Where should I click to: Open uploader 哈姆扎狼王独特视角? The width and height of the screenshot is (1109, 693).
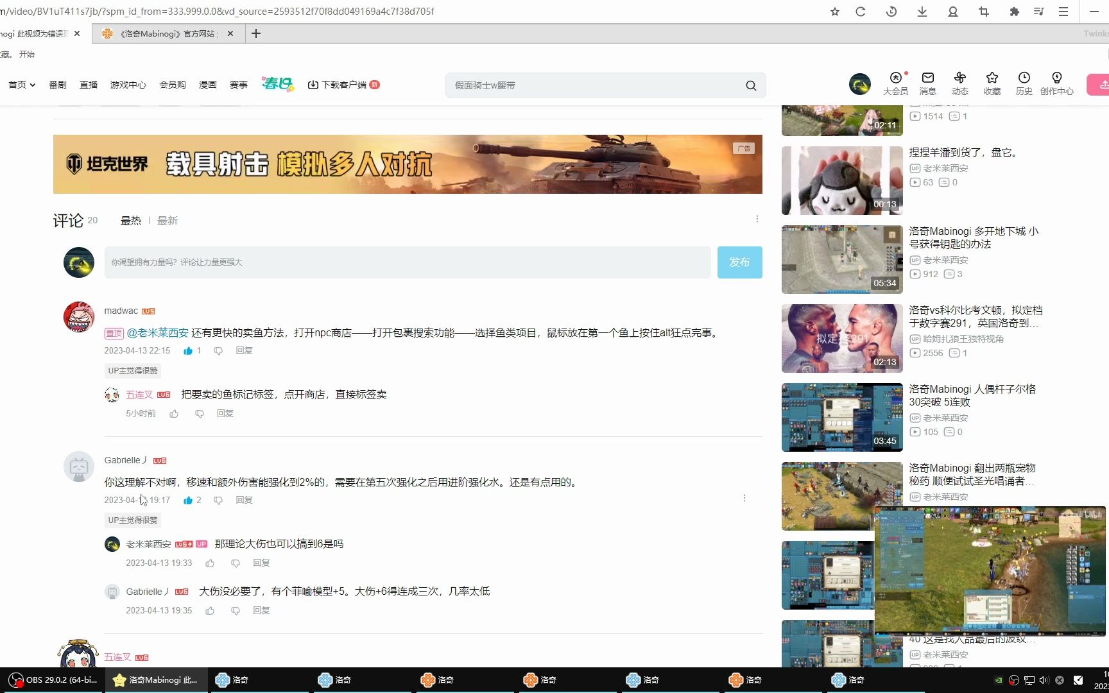coord(963,339)
